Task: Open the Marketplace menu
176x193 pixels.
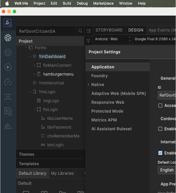Action: (103, 3)
